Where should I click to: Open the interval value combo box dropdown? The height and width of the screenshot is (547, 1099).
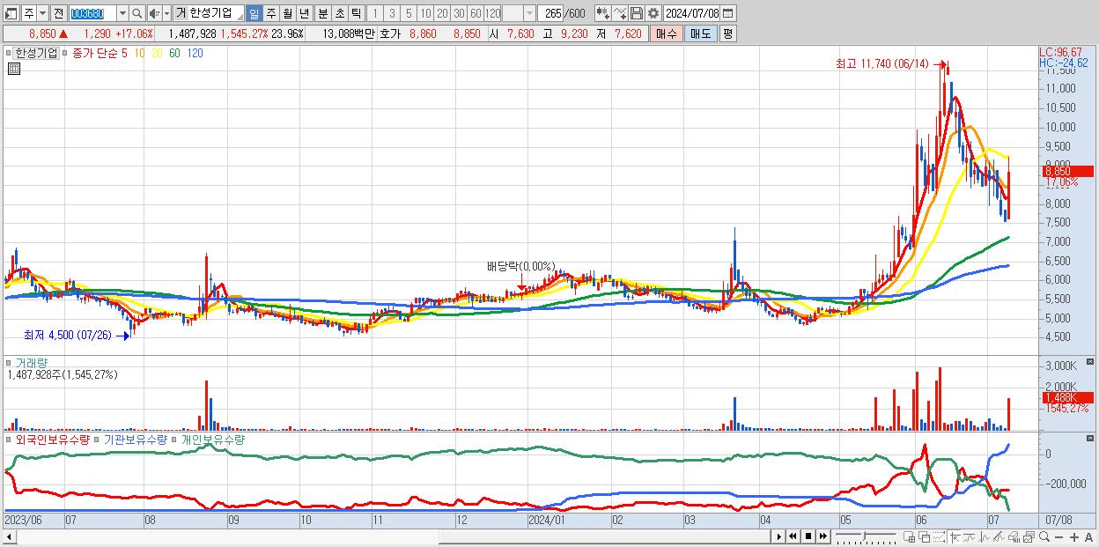point(529,13)
